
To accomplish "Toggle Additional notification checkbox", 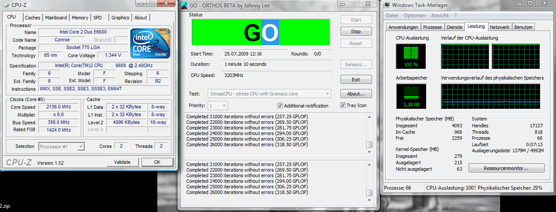I will (280, 106).
